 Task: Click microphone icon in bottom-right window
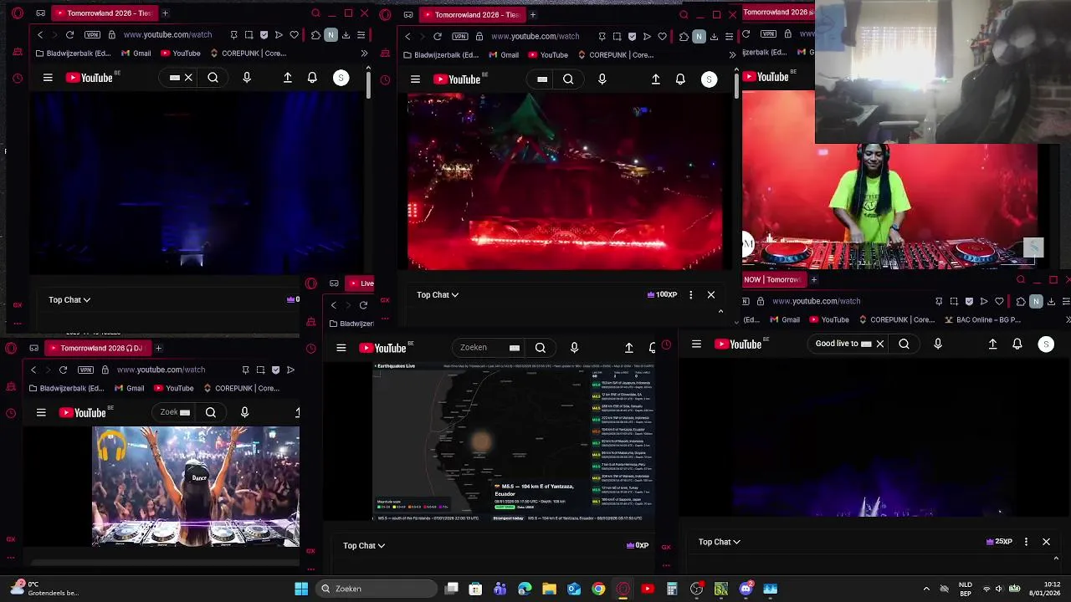[938, 344]
